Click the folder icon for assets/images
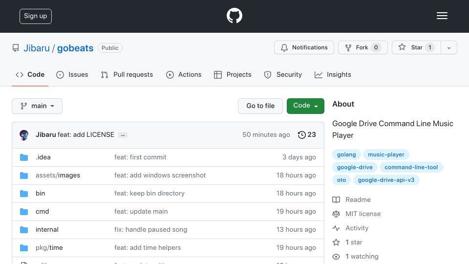 coord(24,176)
